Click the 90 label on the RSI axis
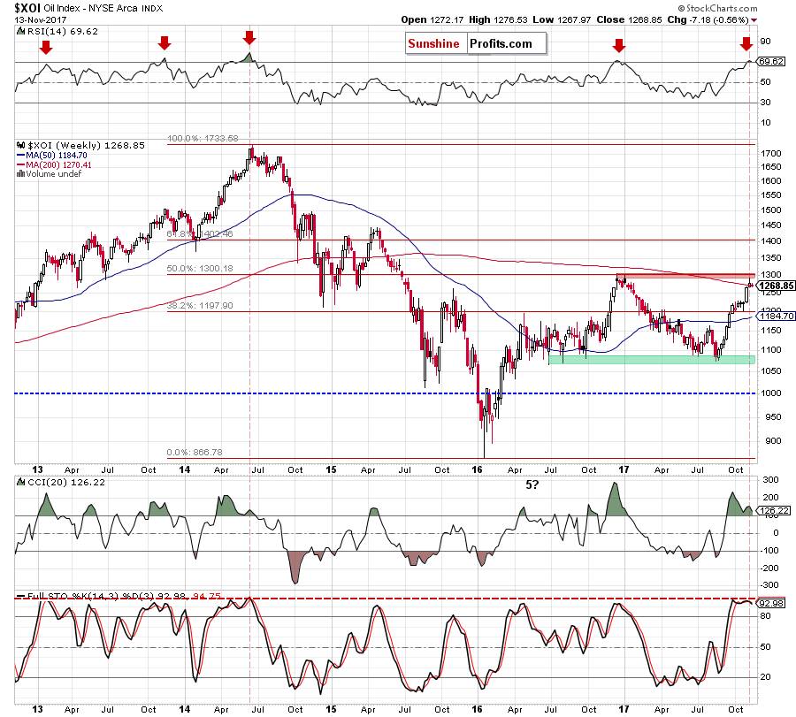This screenshot has height=717, width=796. pyautogui.click(x=765, y=41)
